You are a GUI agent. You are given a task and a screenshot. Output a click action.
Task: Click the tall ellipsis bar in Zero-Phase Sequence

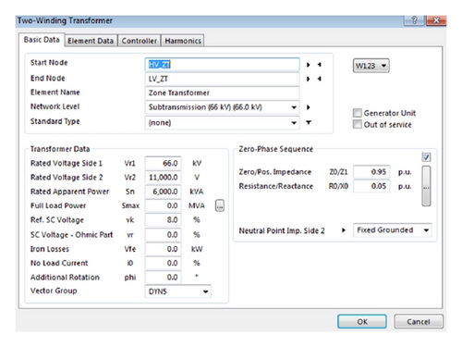click(x=426, y=186)
